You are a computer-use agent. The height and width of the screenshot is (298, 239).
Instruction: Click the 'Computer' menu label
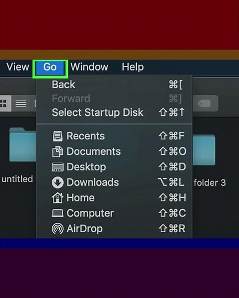[x=90, y=213]
